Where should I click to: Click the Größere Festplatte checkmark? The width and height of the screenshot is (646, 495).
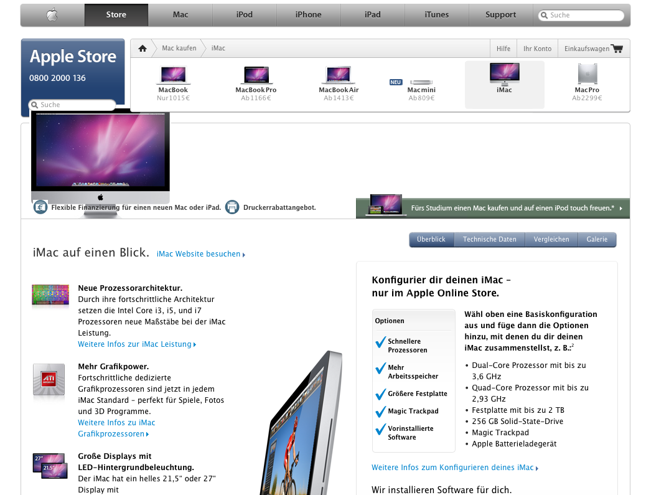click(381, 394)
